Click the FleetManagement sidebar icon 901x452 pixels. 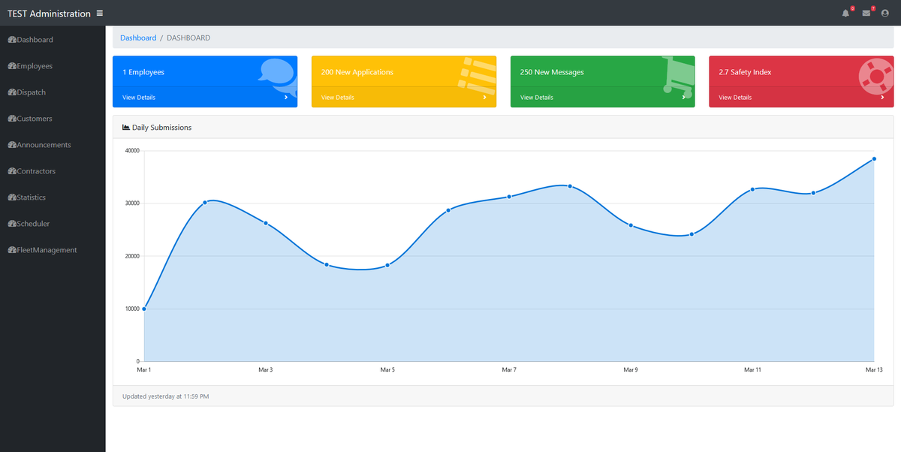pos(12,250)
